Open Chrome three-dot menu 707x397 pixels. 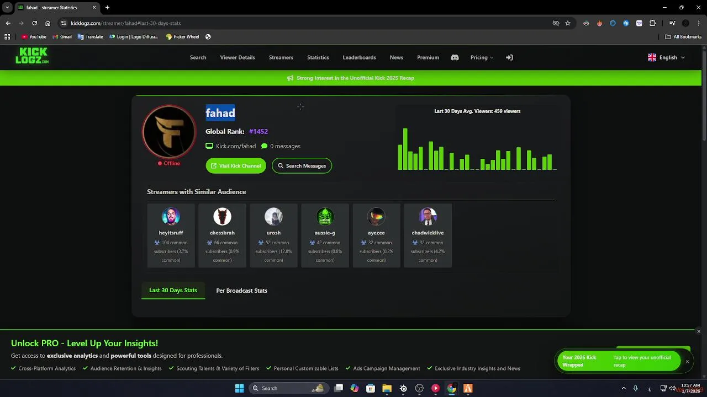point(698,23)
